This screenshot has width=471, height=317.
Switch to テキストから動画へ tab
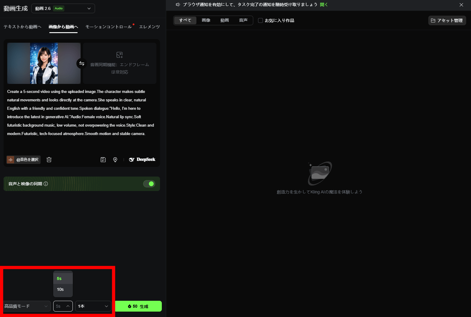22,27
